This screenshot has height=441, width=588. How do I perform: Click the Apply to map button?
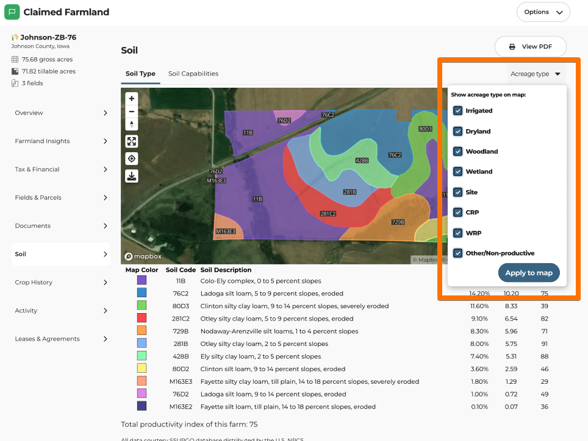coord(528,273)
